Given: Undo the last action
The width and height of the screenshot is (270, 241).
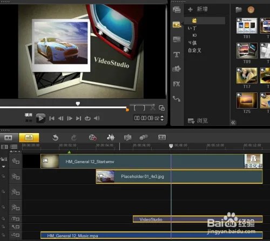Looking at the screenshot, I should tap(55, 138).
